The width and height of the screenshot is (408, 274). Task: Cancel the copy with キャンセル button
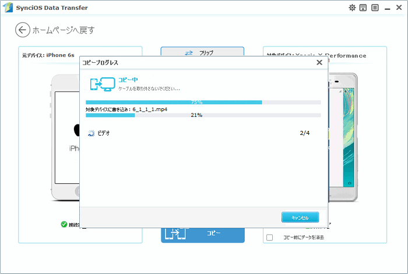300,218
